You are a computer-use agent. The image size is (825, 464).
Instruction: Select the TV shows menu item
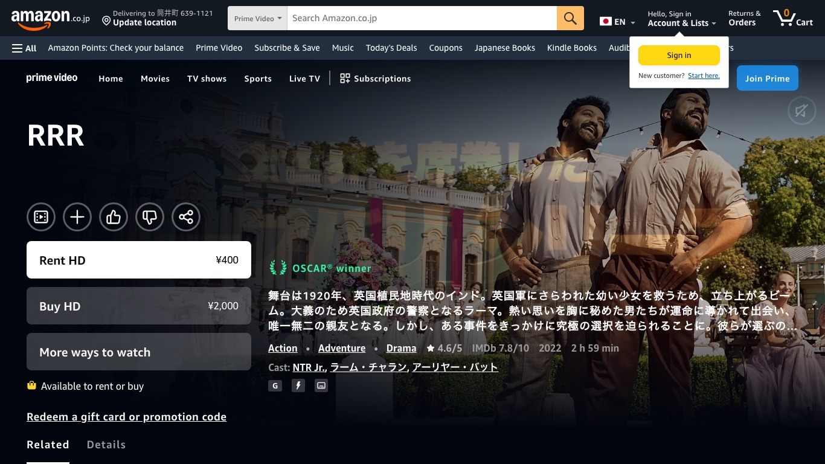click(x=207, y=79)
